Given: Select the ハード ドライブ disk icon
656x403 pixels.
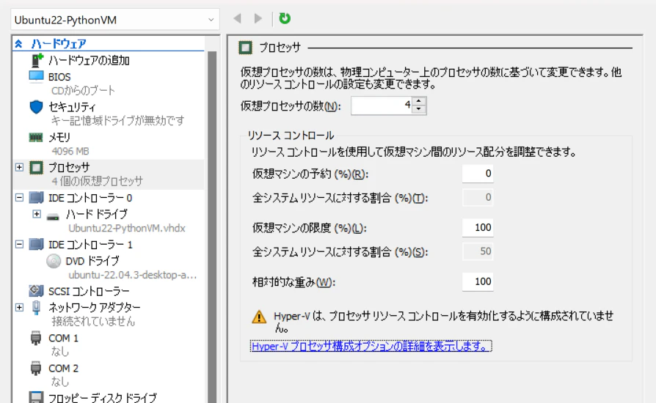Looking at the screenshot, I should [x=53, y=216].
